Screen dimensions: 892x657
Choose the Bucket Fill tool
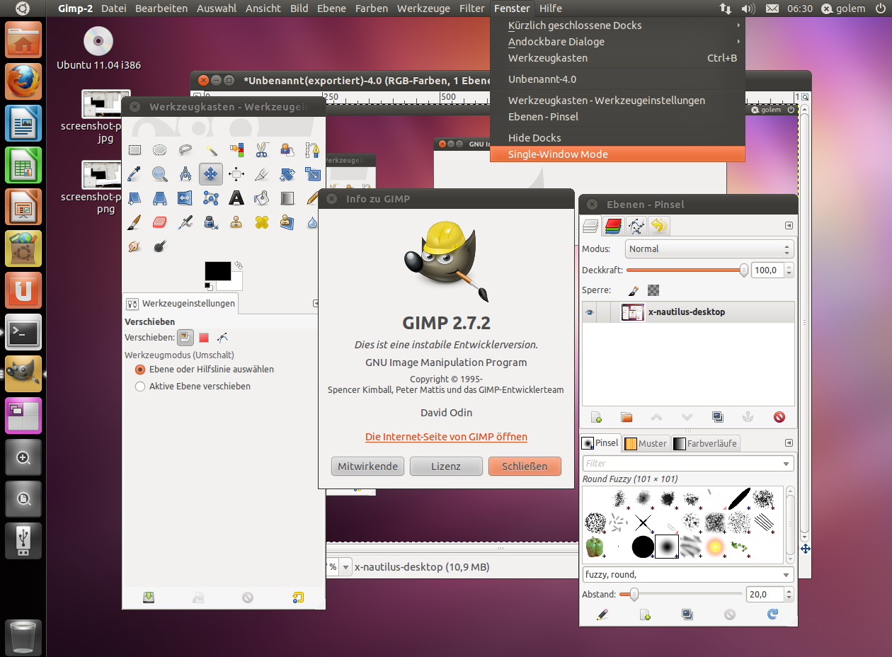pyautogui.click(x=262, y=198)
